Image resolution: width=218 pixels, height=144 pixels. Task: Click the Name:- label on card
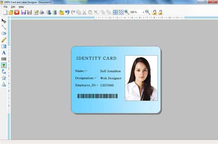[x=81, y=71]
